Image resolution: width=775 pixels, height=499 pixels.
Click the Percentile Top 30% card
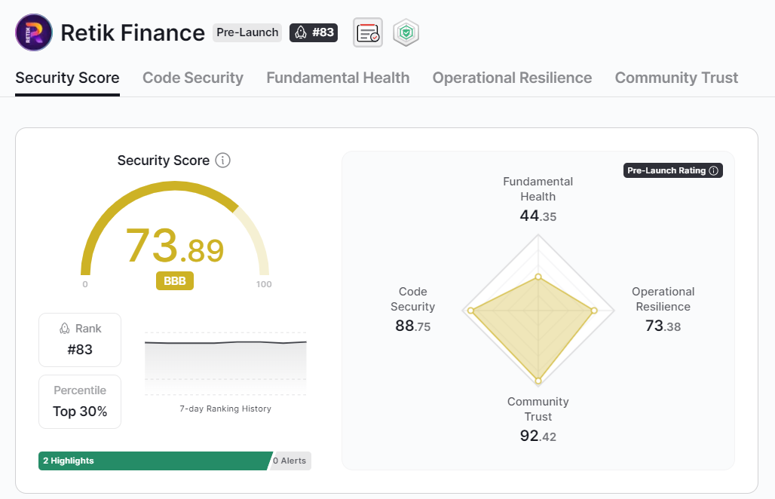[80, 402]
